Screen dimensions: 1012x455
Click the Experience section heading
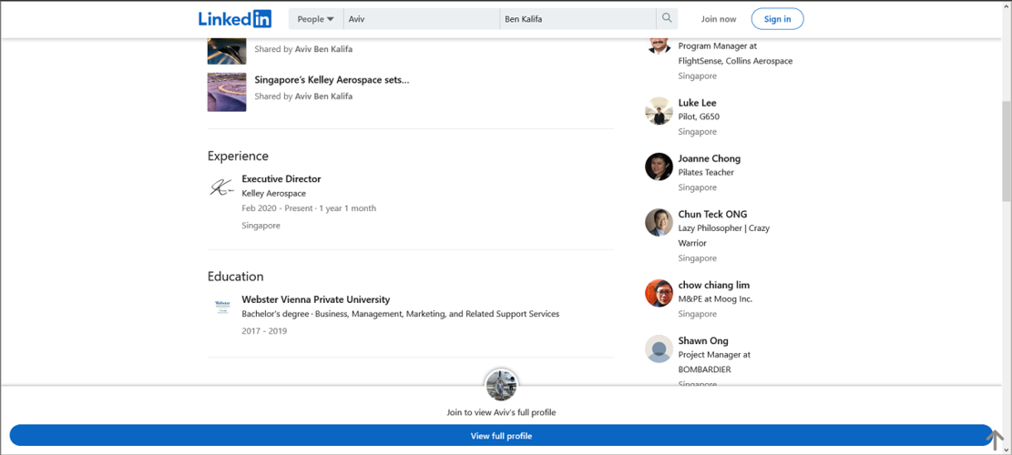[x=238, y=156]
